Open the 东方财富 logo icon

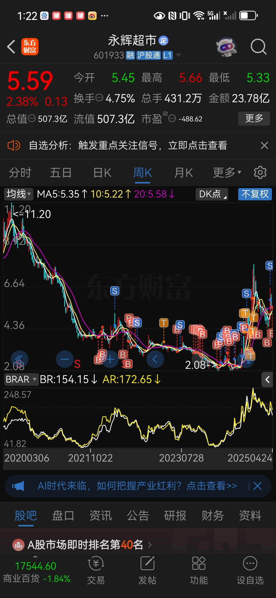(x=30, y=47)
